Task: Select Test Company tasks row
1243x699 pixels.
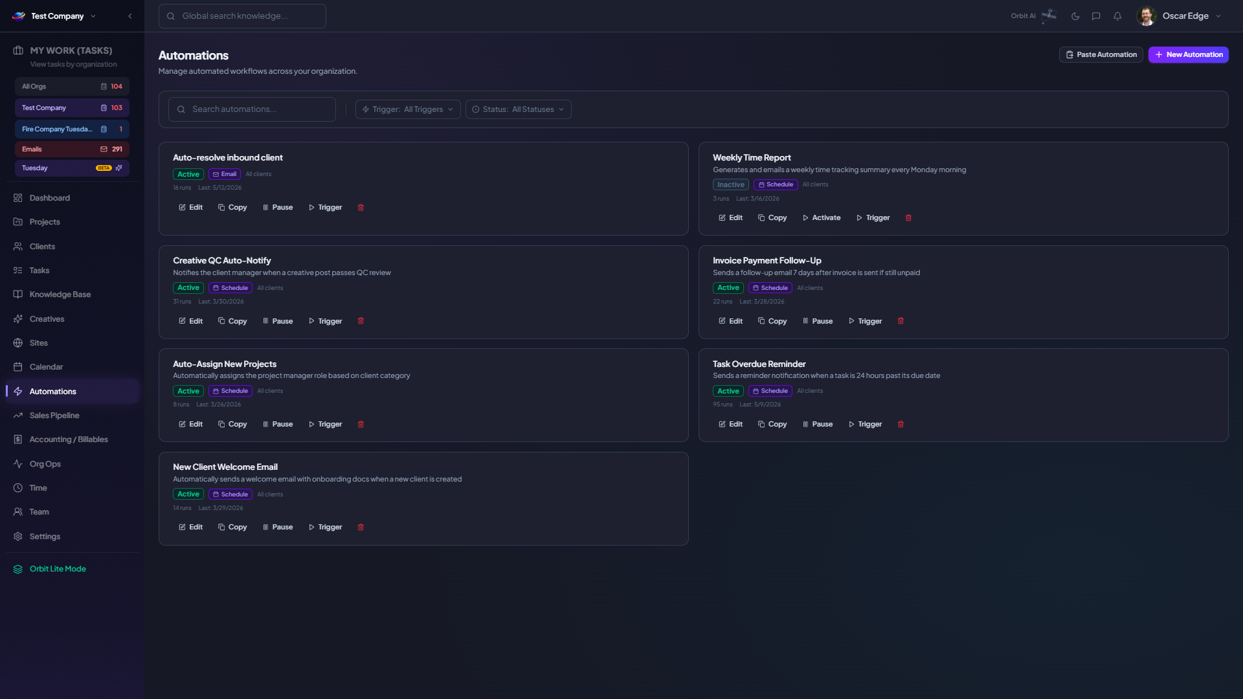Action: tap(72, 108)
